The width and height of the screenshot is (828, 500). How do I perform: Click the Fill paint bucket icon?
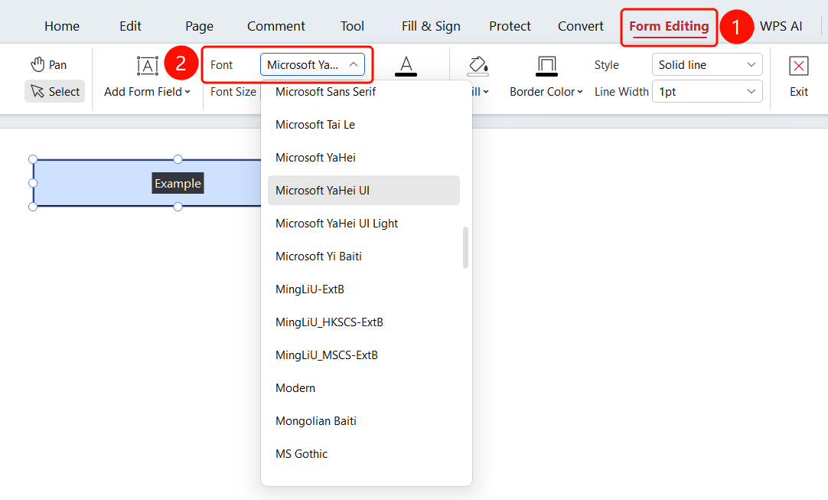click(478, 66)
